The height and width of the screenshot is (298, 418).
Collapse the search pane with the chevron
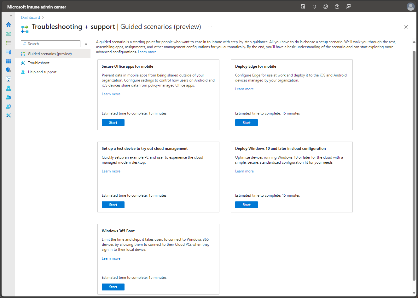(86, 44)
